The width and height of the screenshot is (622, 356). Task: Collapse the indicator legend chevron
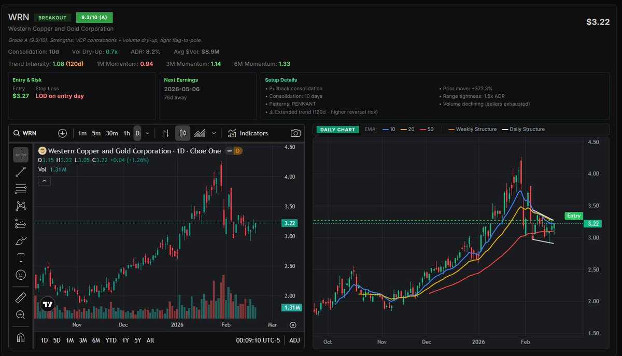pos(44,180)
